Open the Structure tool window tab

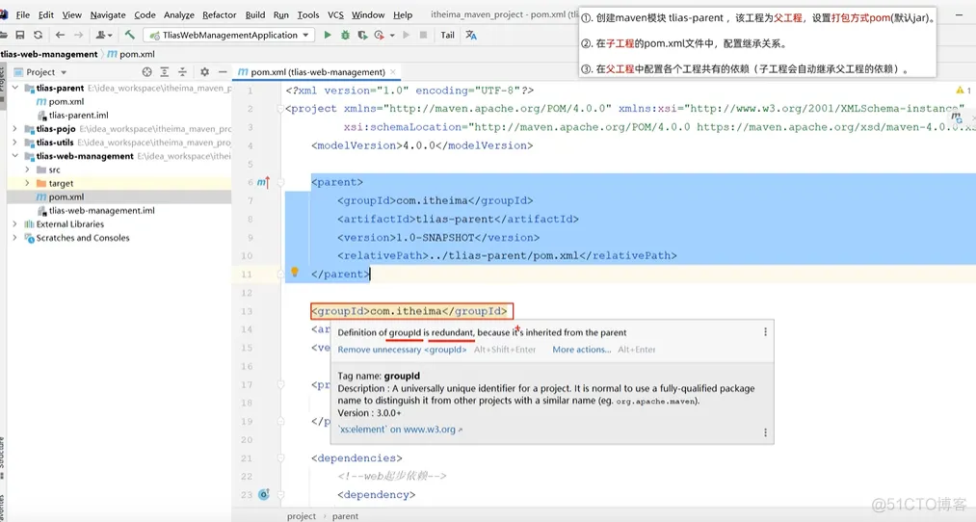tap(3, 458)
